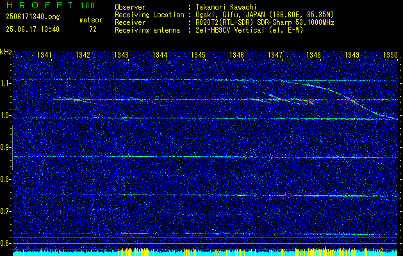The height and width of the screenshot is (256, 403).
Task: Click time marker 1349
Action: click(352, 54)
